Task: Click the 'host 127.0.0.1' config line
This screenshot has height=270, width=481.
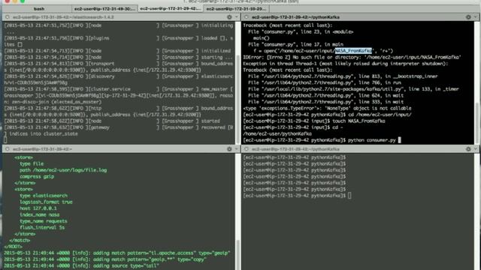Action: click(x=38, y=208)
